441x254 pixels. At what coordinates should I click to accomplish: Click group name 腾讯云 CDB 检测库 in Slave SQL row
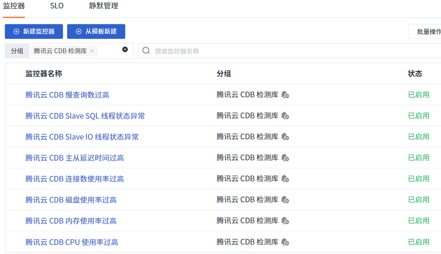click(247, 116)
